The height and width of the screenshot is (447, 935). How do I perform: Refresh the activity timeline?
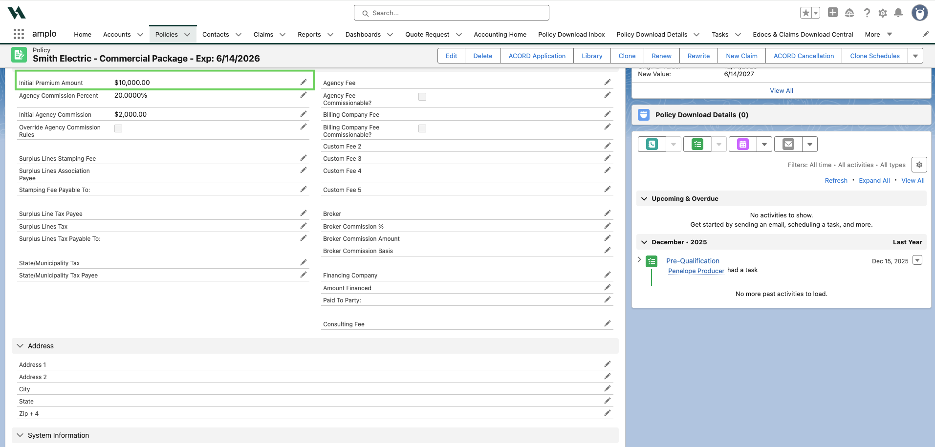[836, 180]
